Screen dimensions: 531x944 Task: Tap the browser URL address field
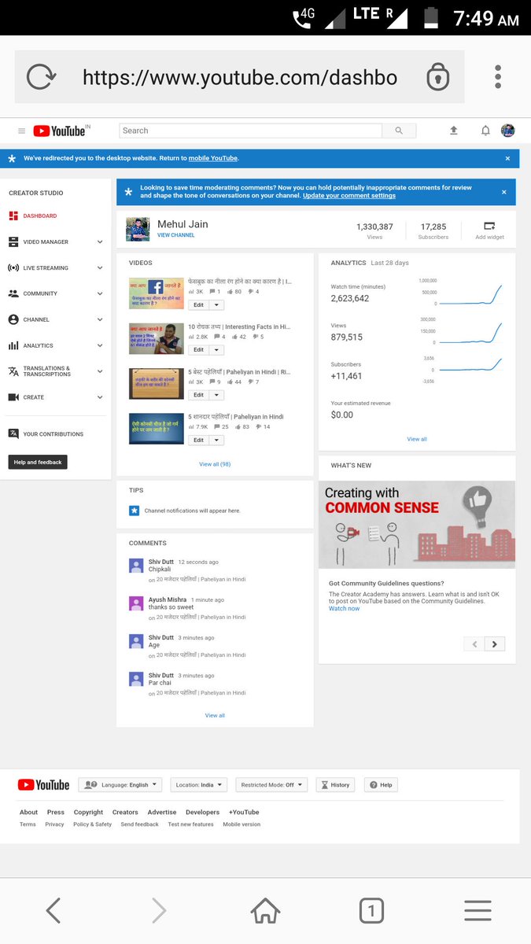tap(240, 77)
